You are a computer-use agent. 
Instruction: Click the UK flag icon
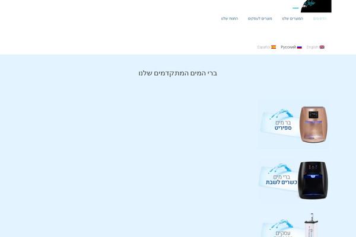(x=322, y=47)
